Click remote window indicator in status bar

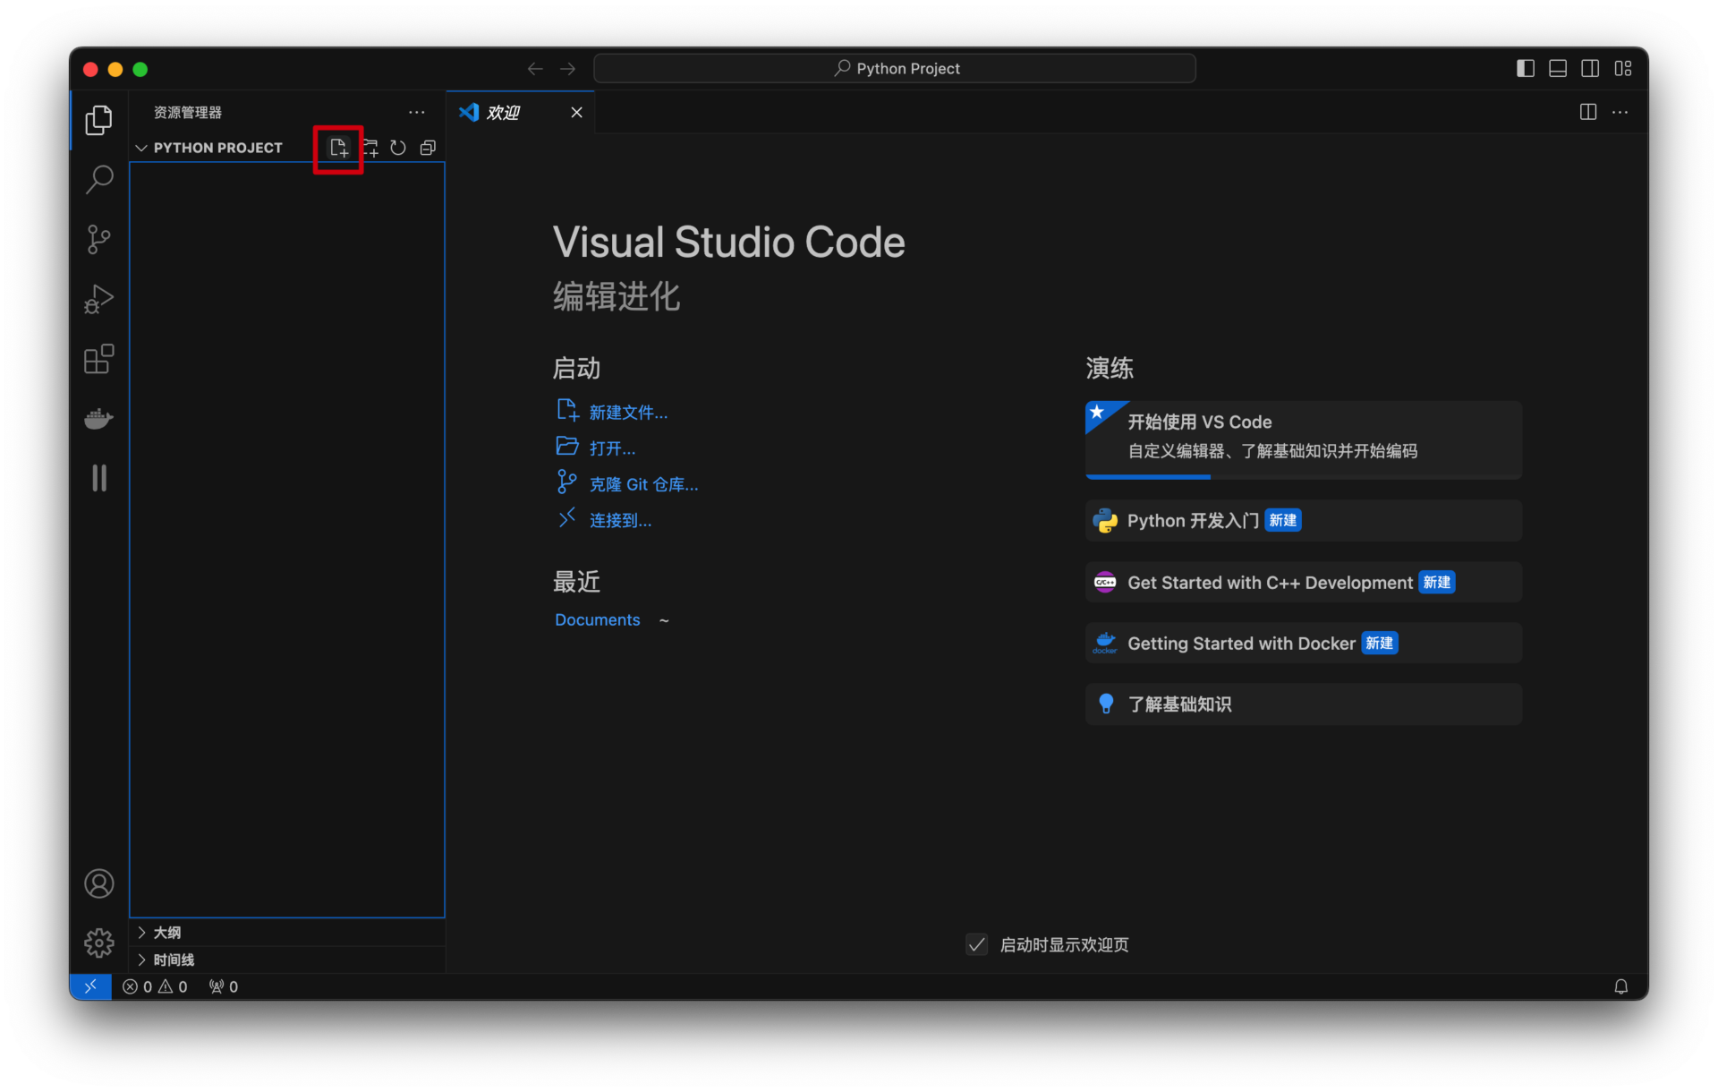click(90, 986)
